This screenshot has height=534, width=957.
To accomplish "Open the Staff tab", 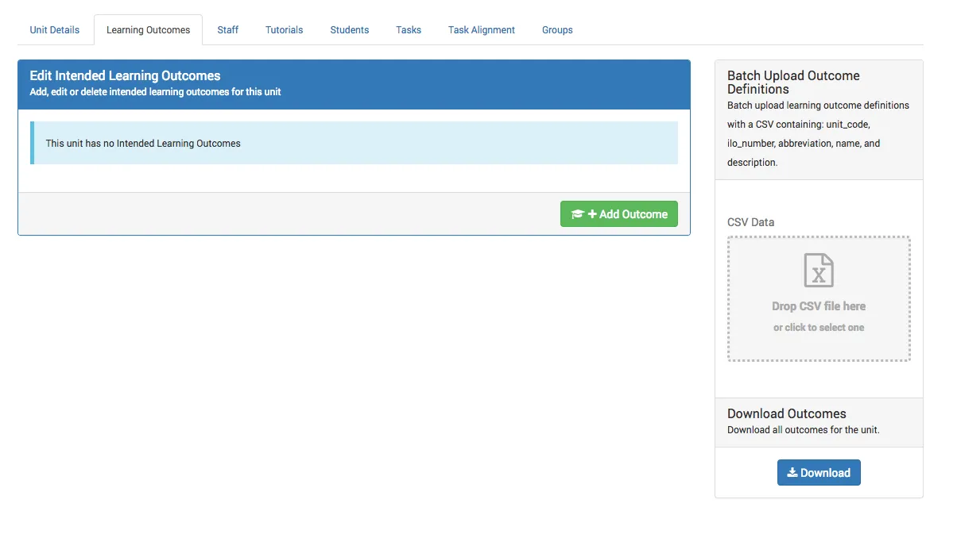I will point(227,29).
